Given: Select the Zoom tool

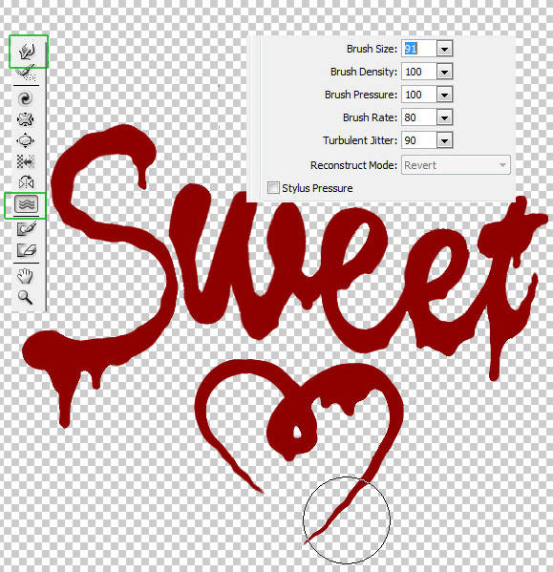Looking at the screenshot, I should (x=25, y=297).
